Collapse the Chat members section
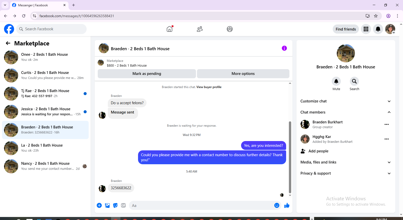This screenshot has width=403, height=220. (x=346, y=112)
